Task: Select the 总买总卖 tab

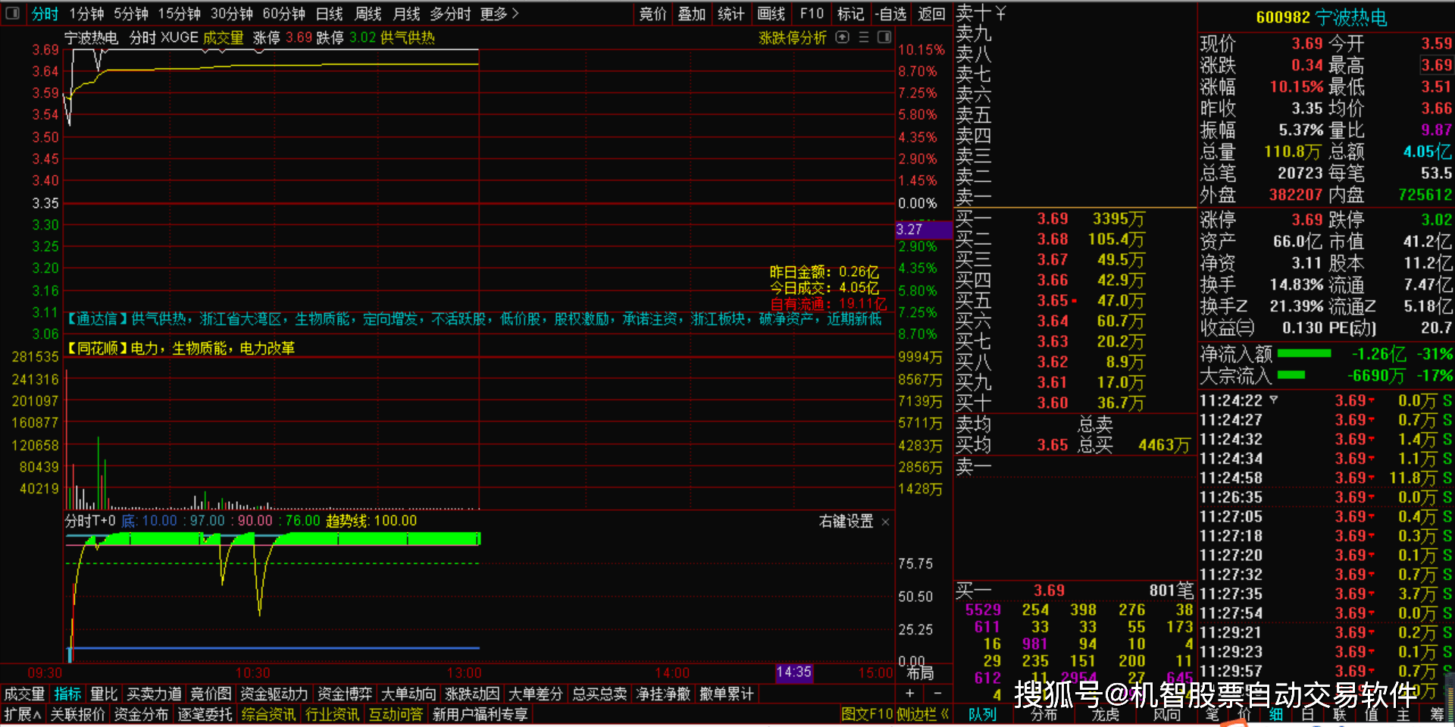Action: tap(599, 694)
